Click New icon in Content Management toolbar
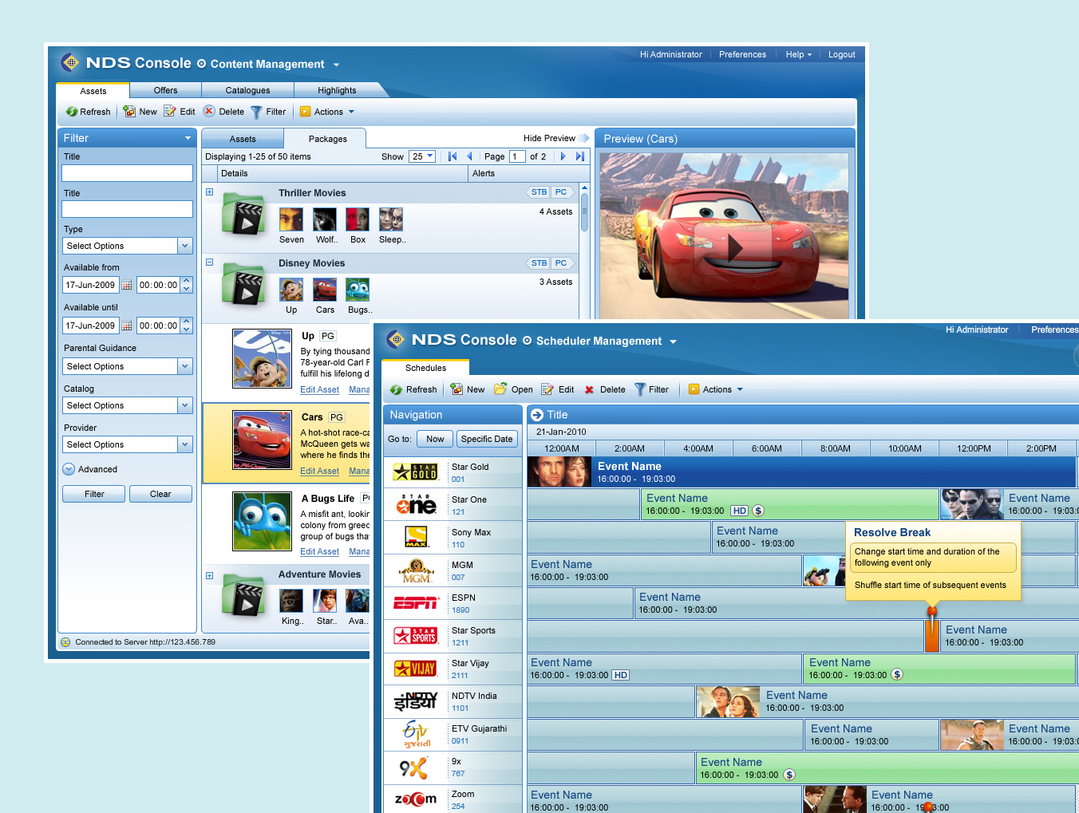The height and width of the screenshot is (813, 1079). [x=129, y=112]
